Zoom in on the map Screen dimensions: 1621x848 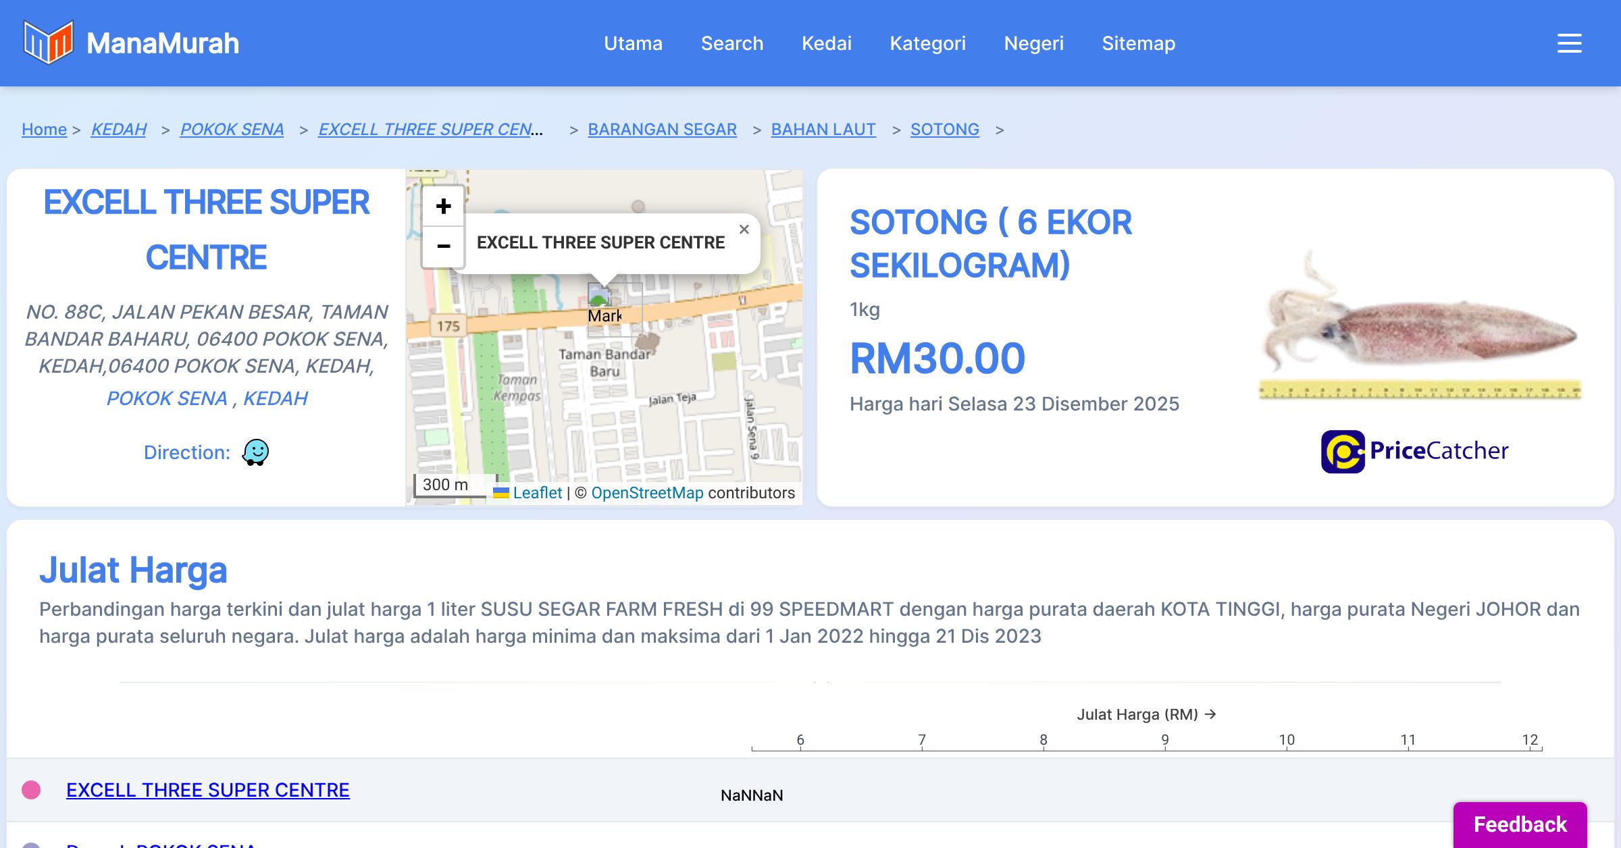coord(443,206)
